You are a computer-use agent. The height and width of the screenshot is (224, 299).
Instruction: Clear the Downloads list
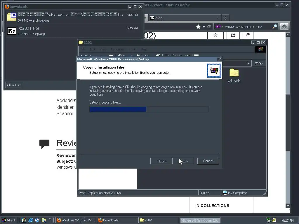(13, 85)
